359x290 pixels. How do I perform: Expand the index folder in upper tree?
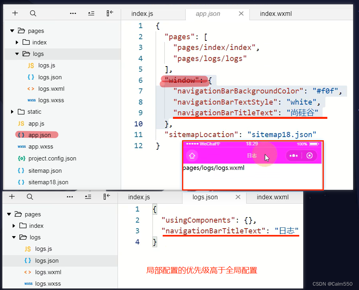17,42
